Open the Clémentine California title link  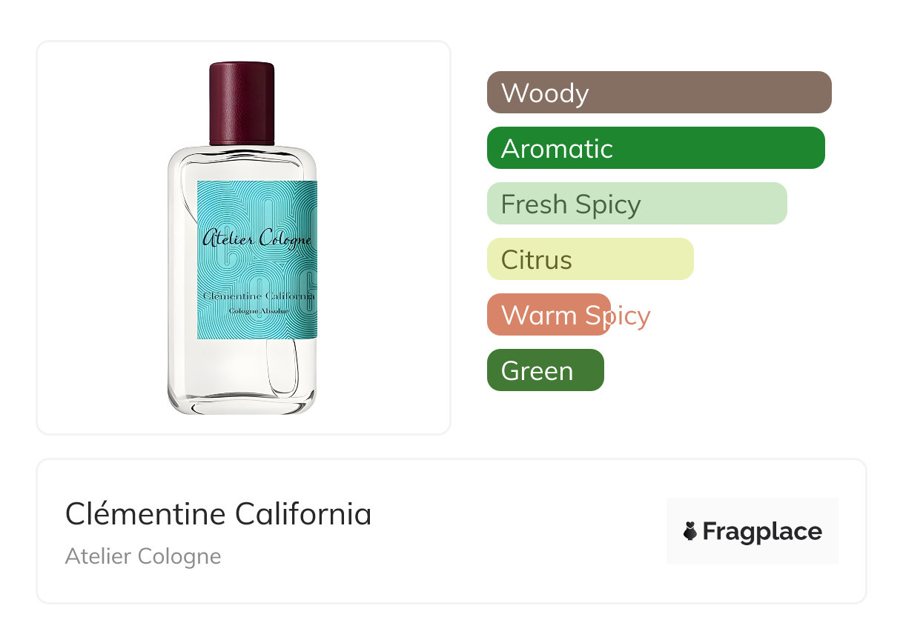[218, 514]
